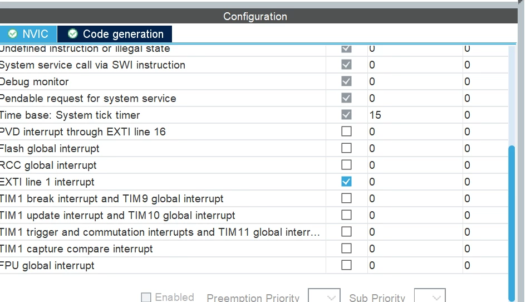This screenshot has width=526, height=302.
Task: Select PVD interrupt through EXTI line 16 label
Action: [83, 131]
